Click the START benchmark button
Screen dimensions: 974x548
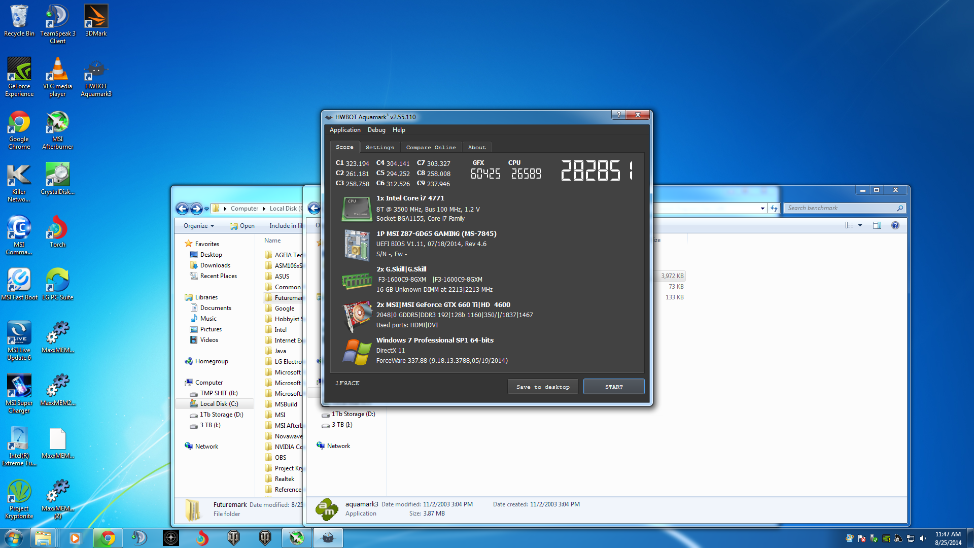pos(614,387)
